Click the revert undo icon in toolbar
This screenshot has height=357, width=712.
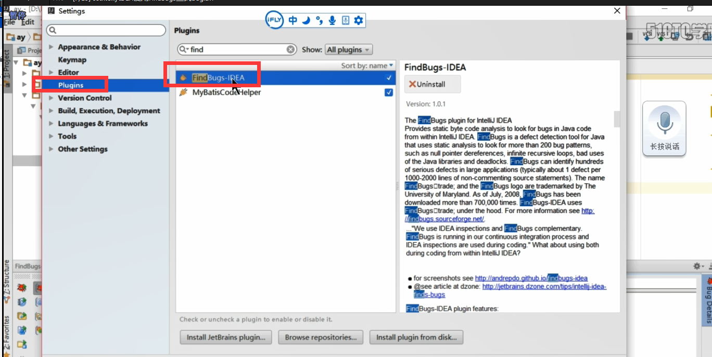click(689, 36)
